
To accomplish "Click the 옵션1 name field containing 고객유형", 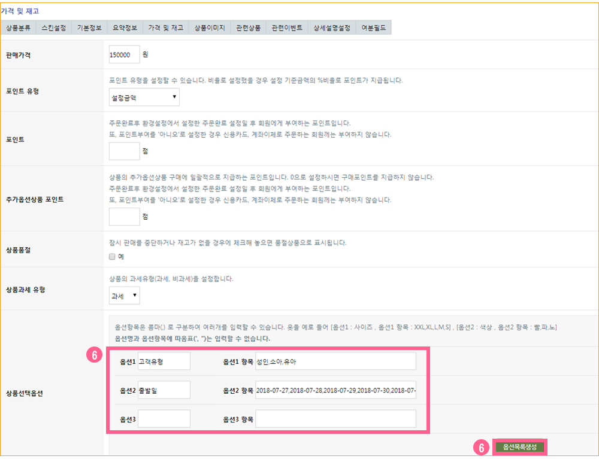I will 164,361.
